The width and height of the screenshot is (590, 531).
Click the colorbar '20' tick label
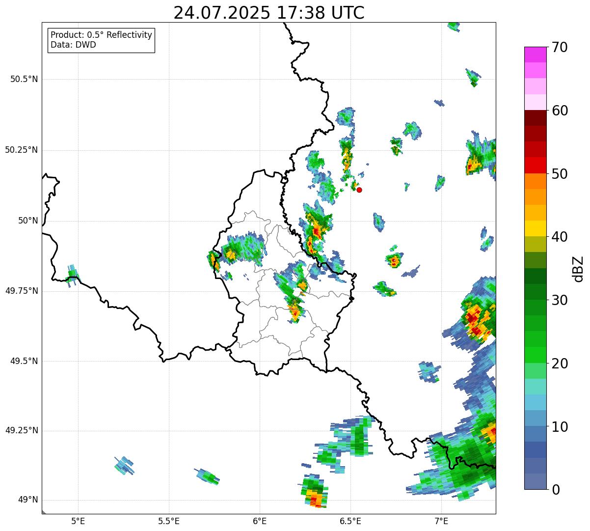(560, 363)
